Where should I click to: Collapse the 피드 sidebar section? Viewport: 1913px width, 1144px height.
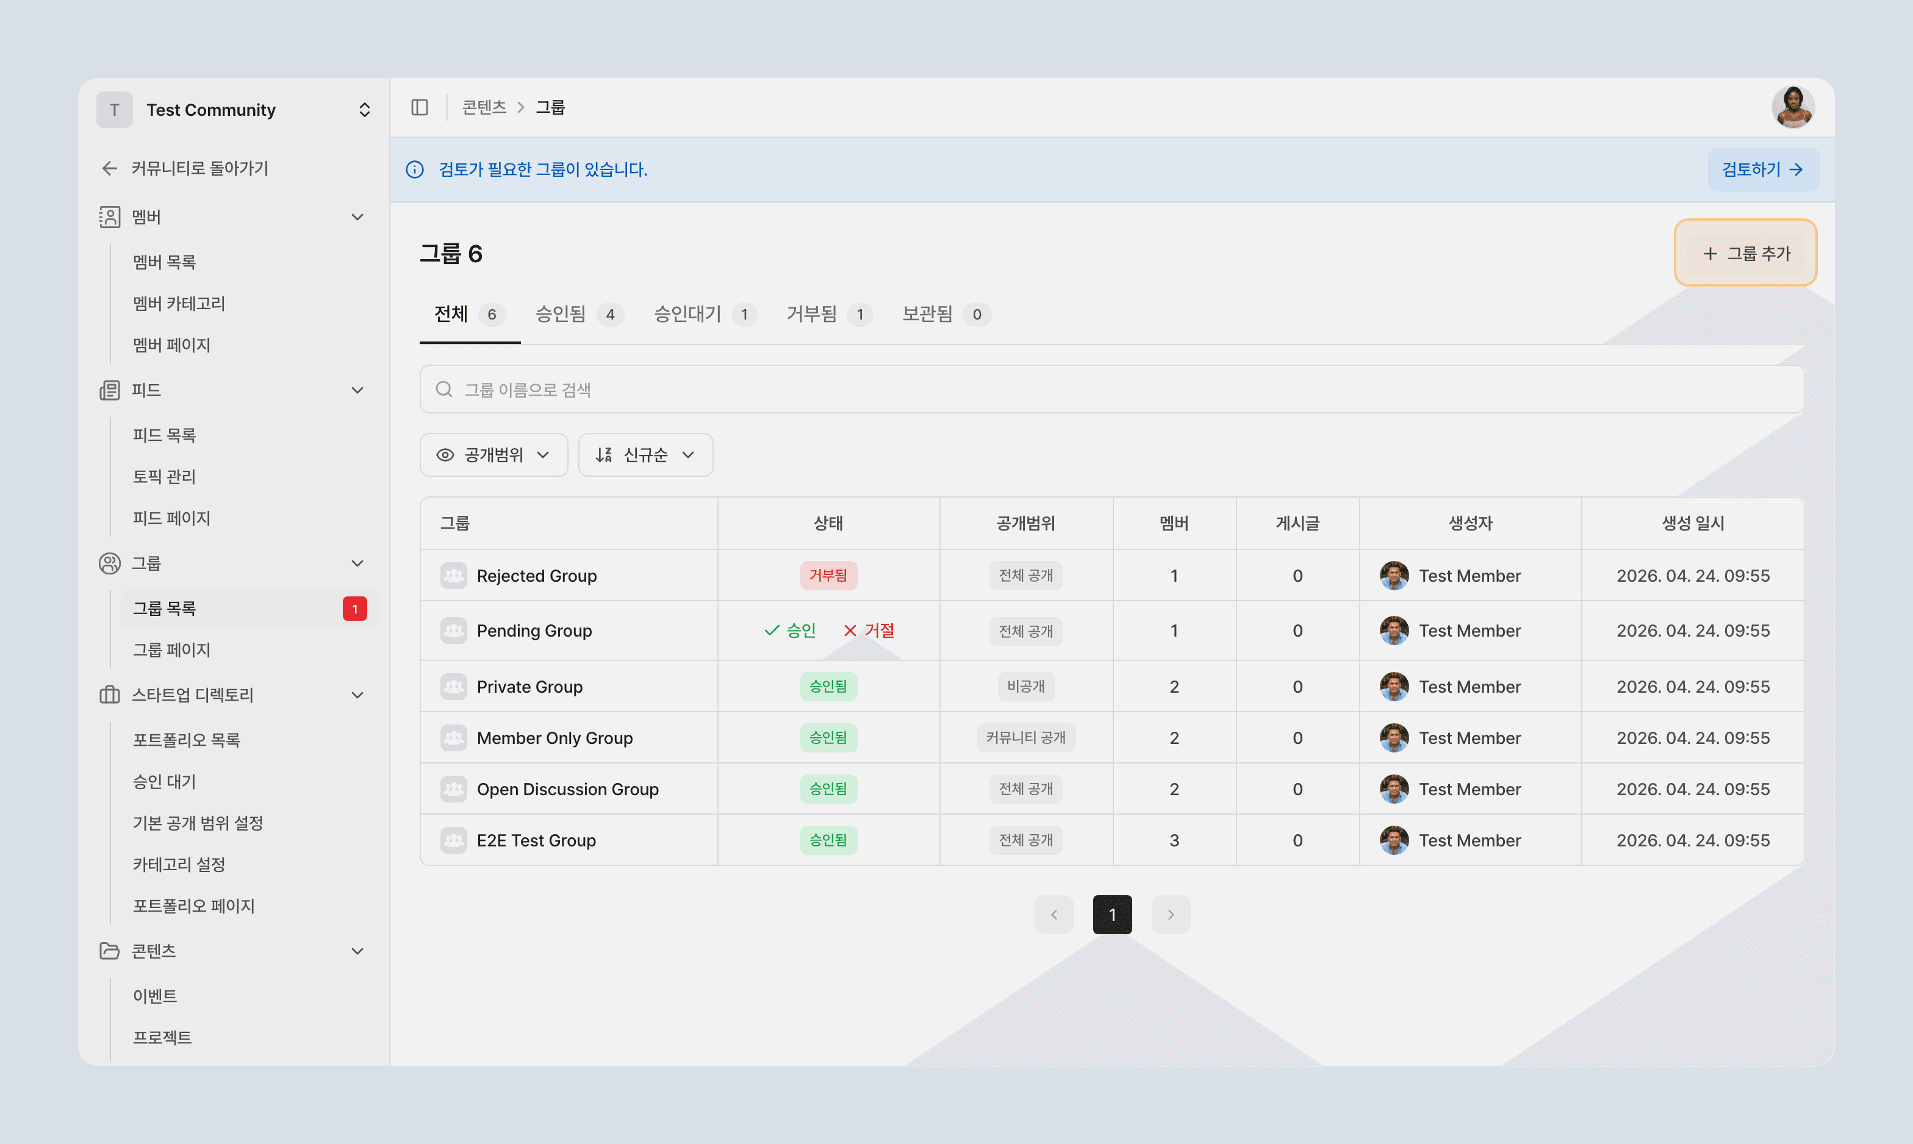357,390
